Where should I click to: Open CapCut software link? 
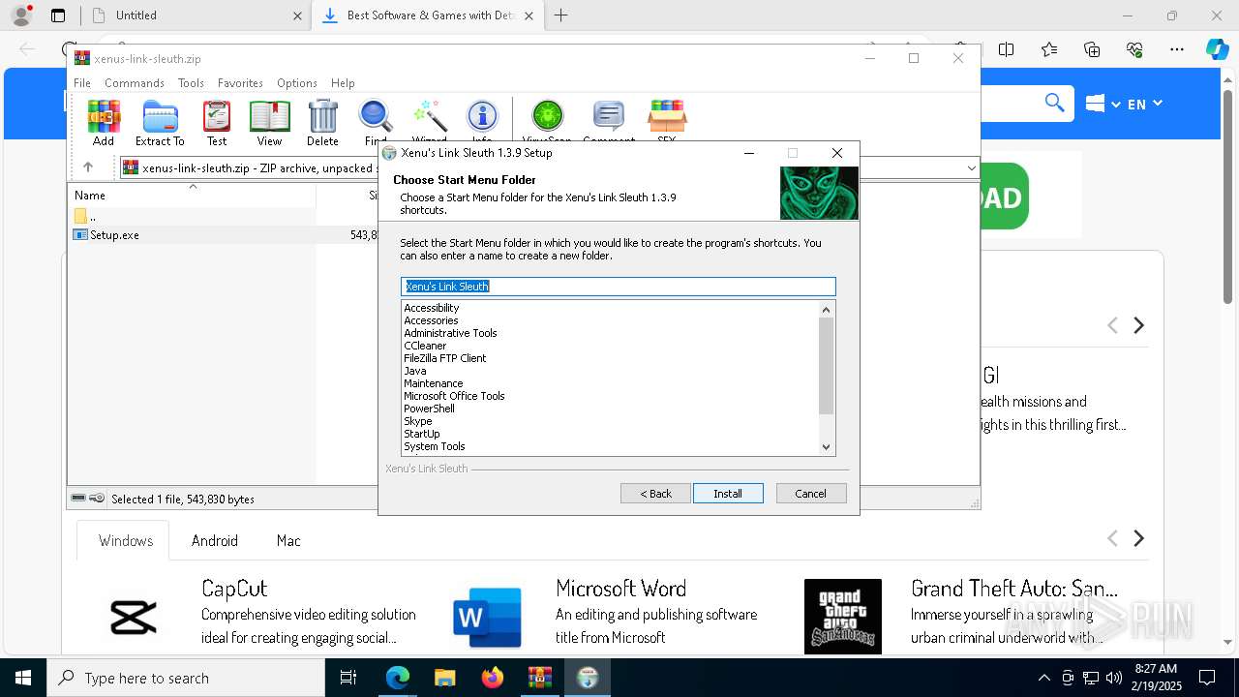pos(234,588)
